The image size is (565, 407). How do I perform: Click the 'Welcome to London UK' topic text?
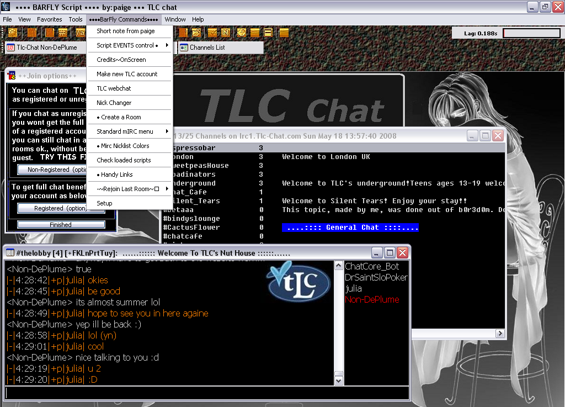pyautogui.click(x=326, y=157)
